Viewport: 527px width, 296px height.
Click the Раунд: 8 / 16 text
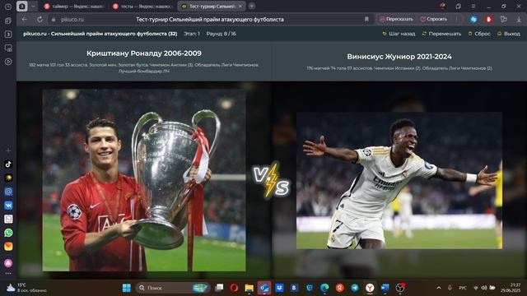[x=222, y=34]
